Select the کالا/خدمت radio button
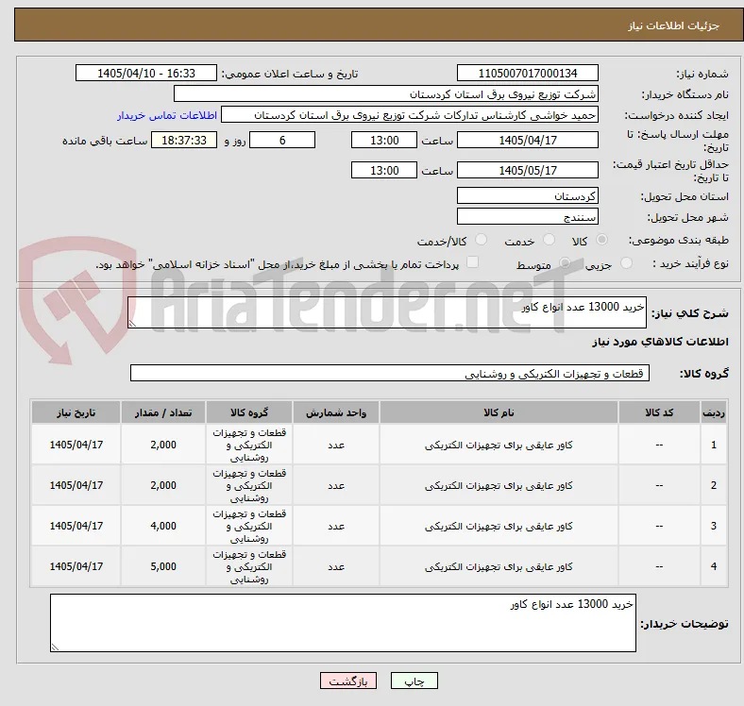The image size is (744, 706). pos(482,240)
